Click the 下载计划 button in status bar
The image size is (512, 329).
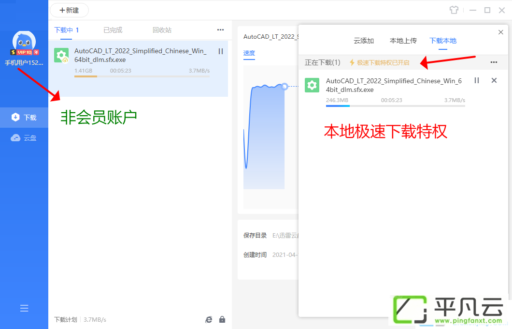66,319
